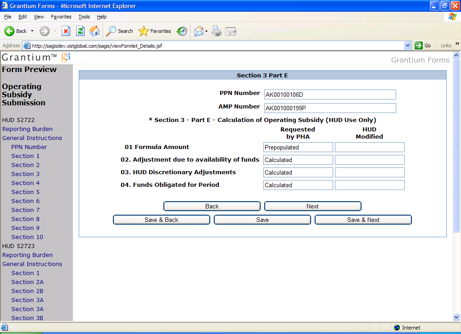The height and width of the screenshot is (334, 461).
Task: Click the page scrollbar up arrow
Action: click(456, 55)
